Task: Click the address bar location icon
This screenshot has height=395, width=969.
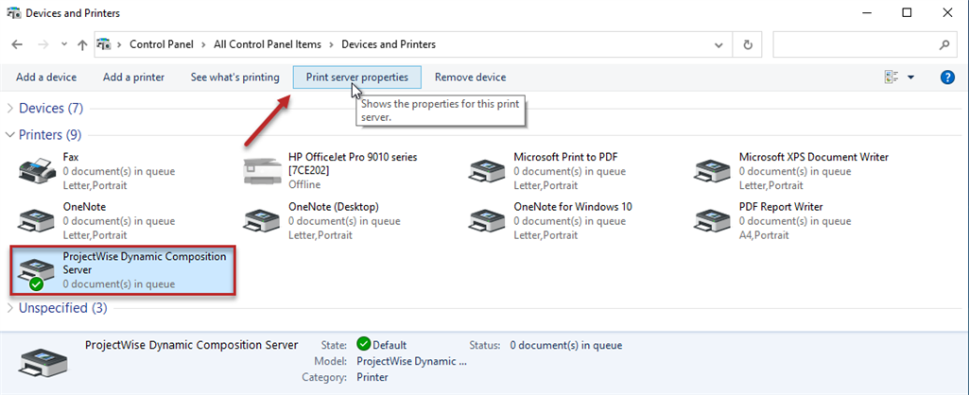Action: click(104, 44)
